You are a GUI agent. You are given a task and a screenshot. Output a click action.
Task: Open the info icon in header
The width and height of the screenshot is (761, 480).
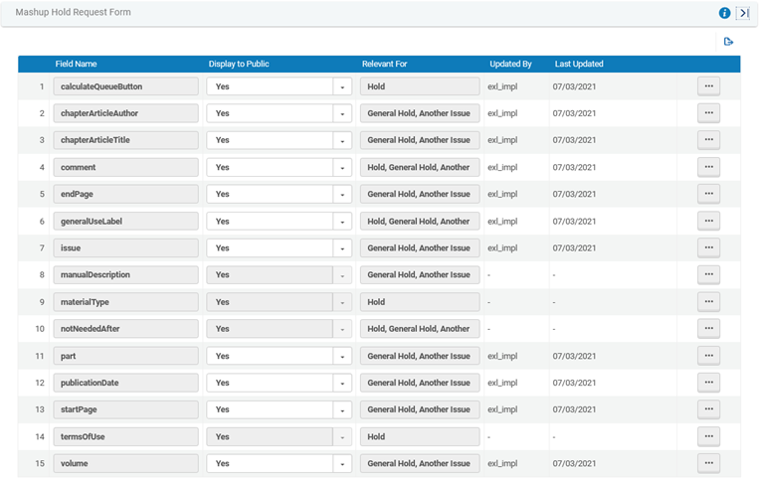coord(724,13)
